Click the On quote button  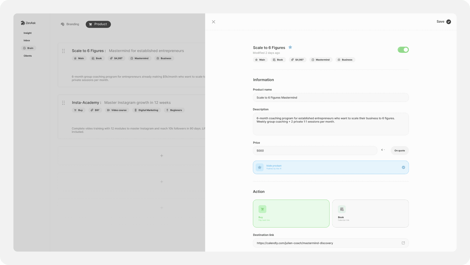pos(399,151)
